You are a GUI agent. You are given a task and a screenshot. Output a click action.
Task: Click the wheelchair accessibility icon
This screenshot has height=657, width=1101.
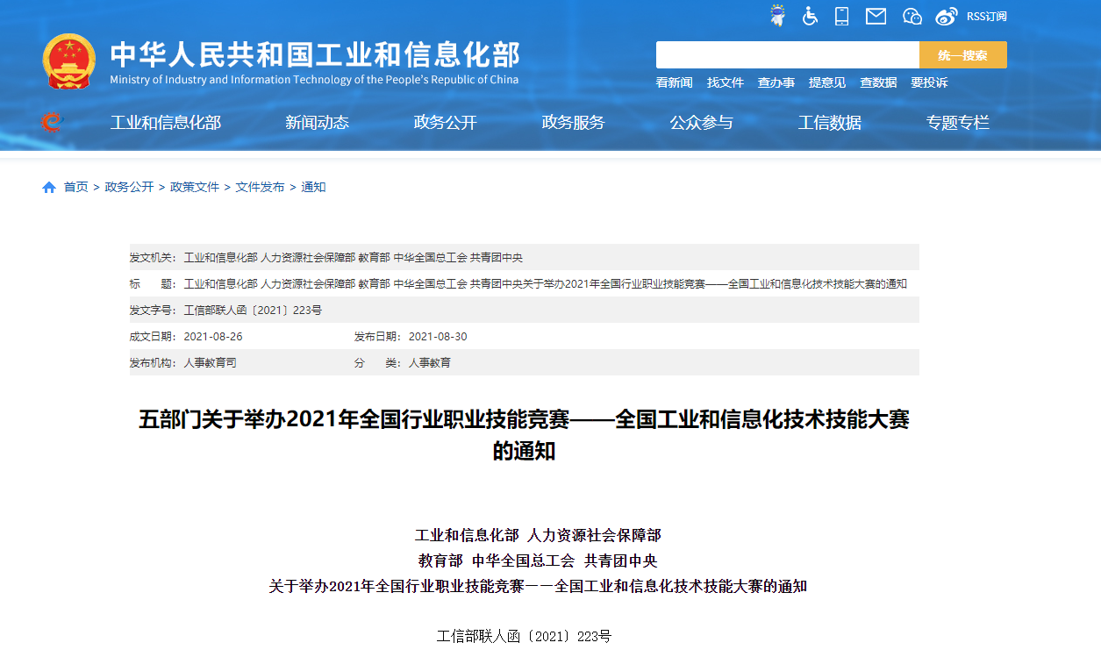(x=810, y=16)
